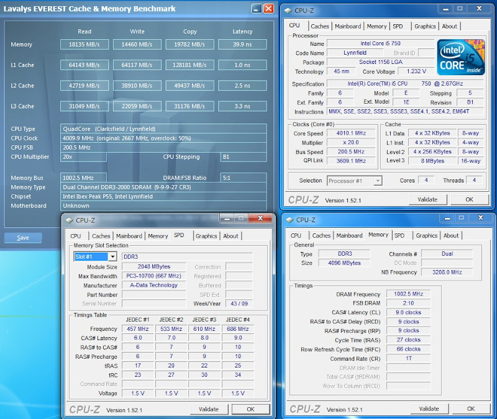Viewport: 497px width, 419px height.
Task: Click the QPI Link 3609.1 MHz value
Action: 351,161
